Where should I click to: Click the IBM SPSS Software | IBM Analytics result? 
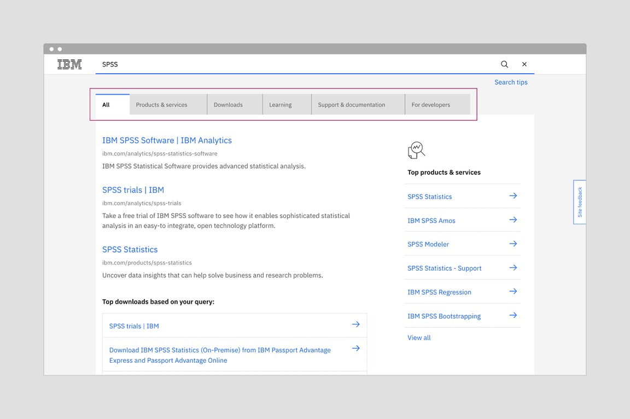coord(167,140)
